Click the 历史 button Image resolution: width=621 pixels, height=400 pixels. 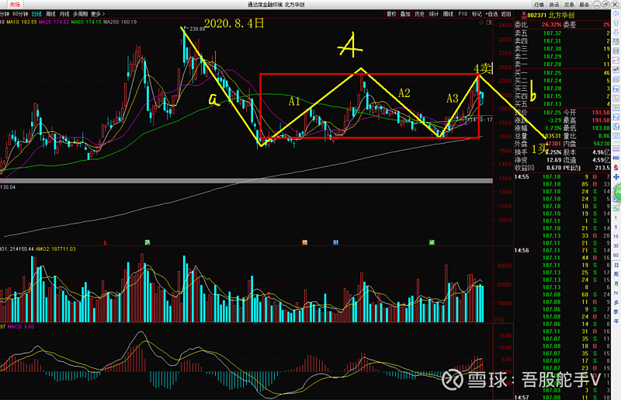[x=419, y=14]
